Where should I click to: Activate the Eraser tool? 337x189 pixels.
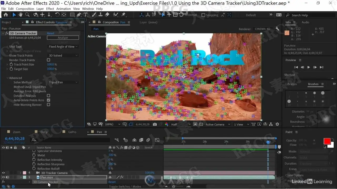(x=107, y=15)
